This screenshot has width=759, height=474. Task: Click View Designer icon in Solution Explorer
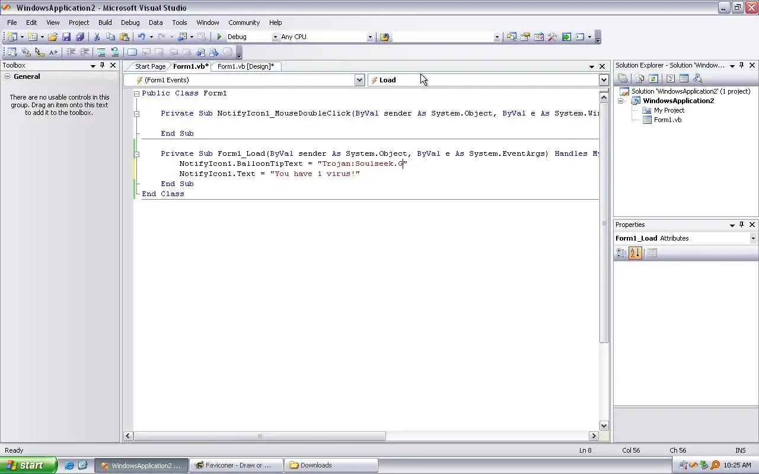[x=684, y=78]
